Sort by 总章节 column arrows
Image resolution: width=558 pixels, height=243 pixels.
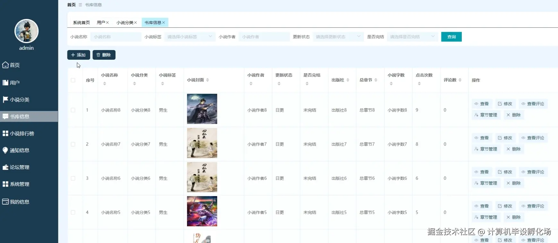coord(376,80)
